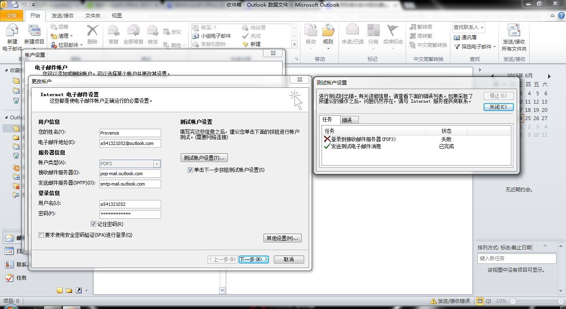Screen dimensions: 566x309
Task: Click zoom out minus button in status bar
Action: [513, 301]
